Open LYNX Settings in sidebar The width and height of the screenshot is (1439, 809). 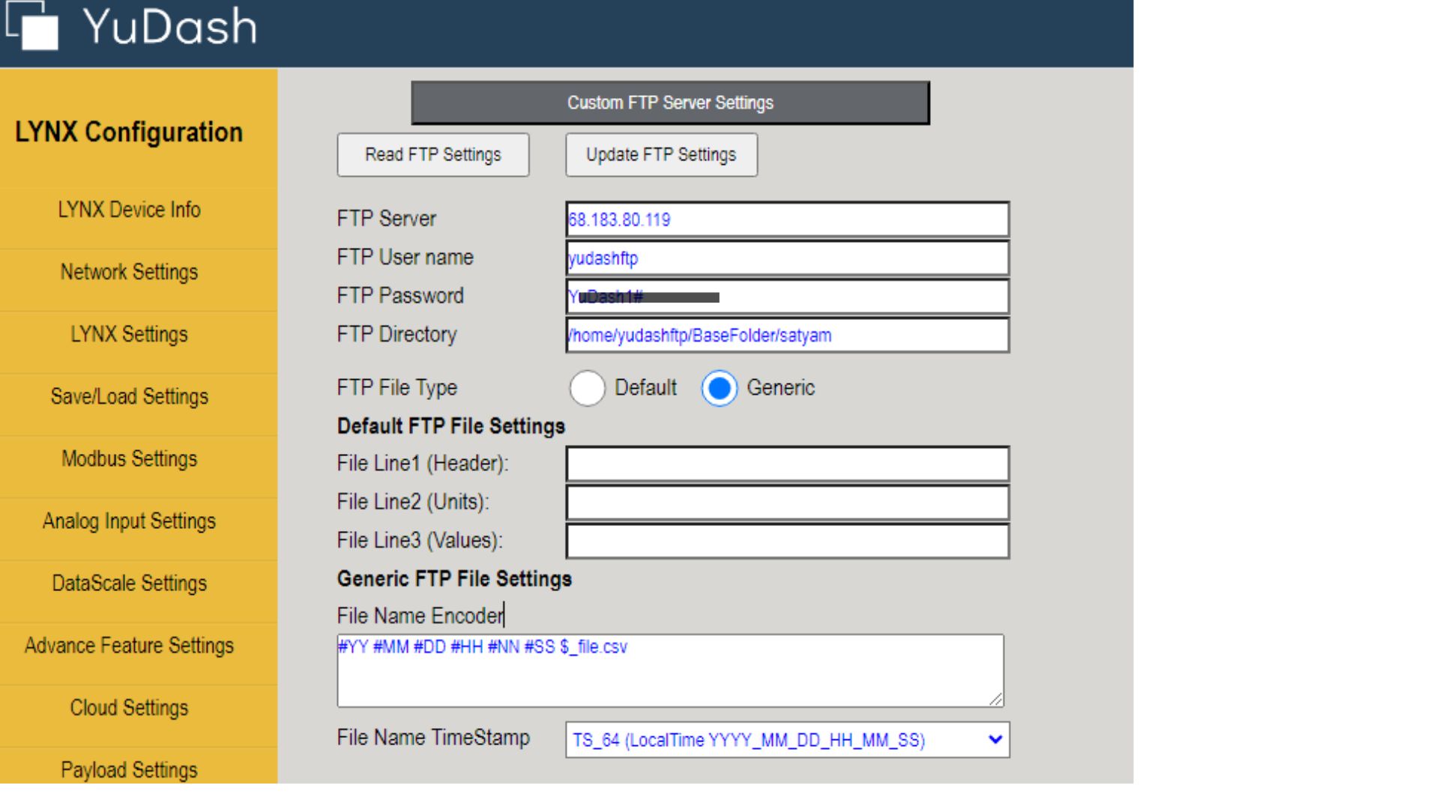tap(129, 334)
